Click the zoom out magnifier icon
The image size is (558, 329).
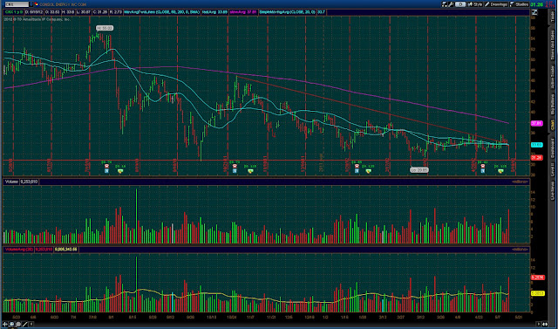pos(18,324)
